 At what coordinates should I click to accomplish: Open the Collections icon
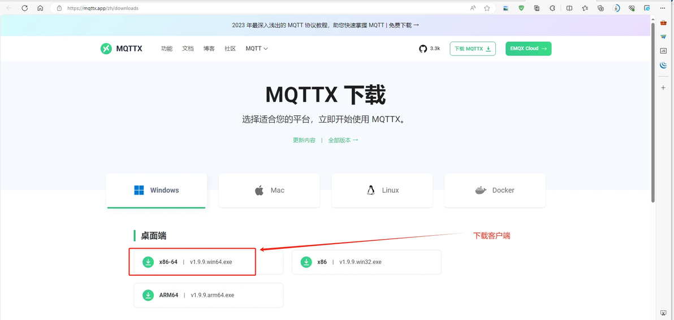(601, 8)
